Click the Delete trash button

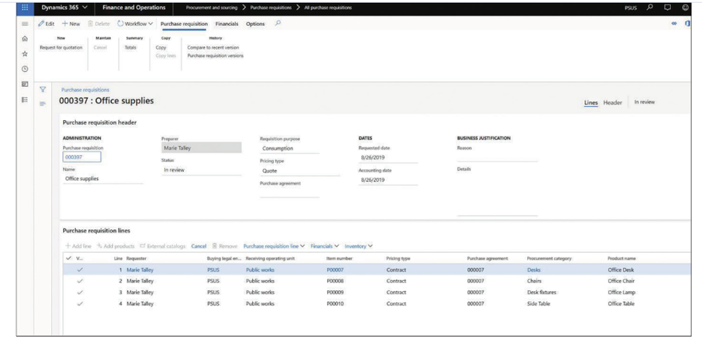(98, 24)
